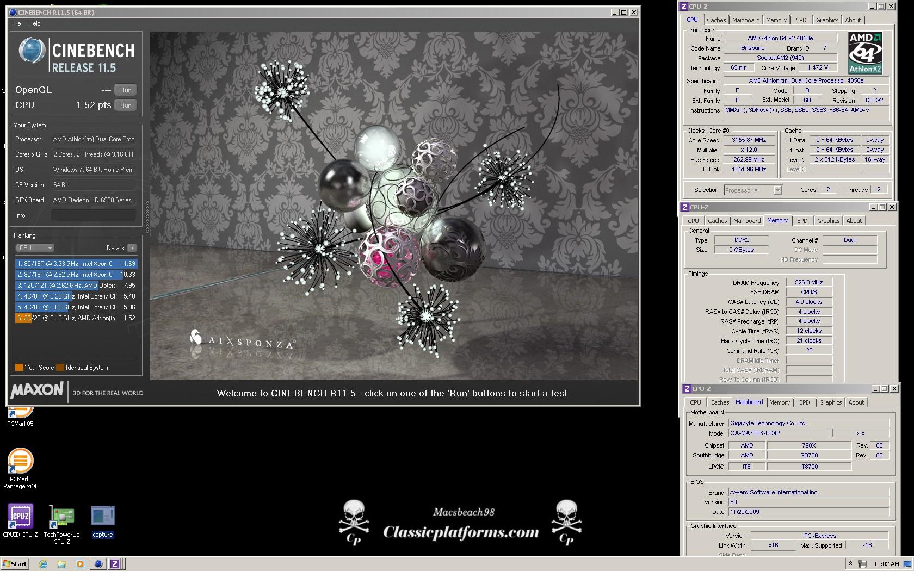The height and width of the screenshot is (571, 914).
Task: Click title icon of middle CPU-Z window
Action: (x=684, y=207)
